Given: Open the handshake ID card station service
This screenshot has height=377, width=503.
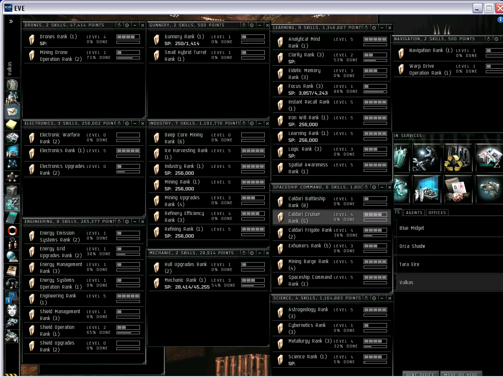Looking at the screenshot, I should point(458,189).
